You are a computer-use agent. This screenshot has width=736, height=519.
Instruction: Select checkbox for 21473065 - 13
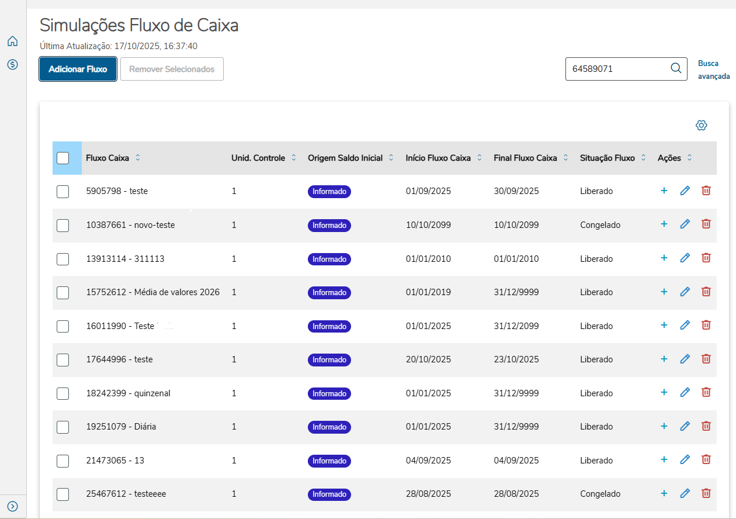(x=63, y=461)
